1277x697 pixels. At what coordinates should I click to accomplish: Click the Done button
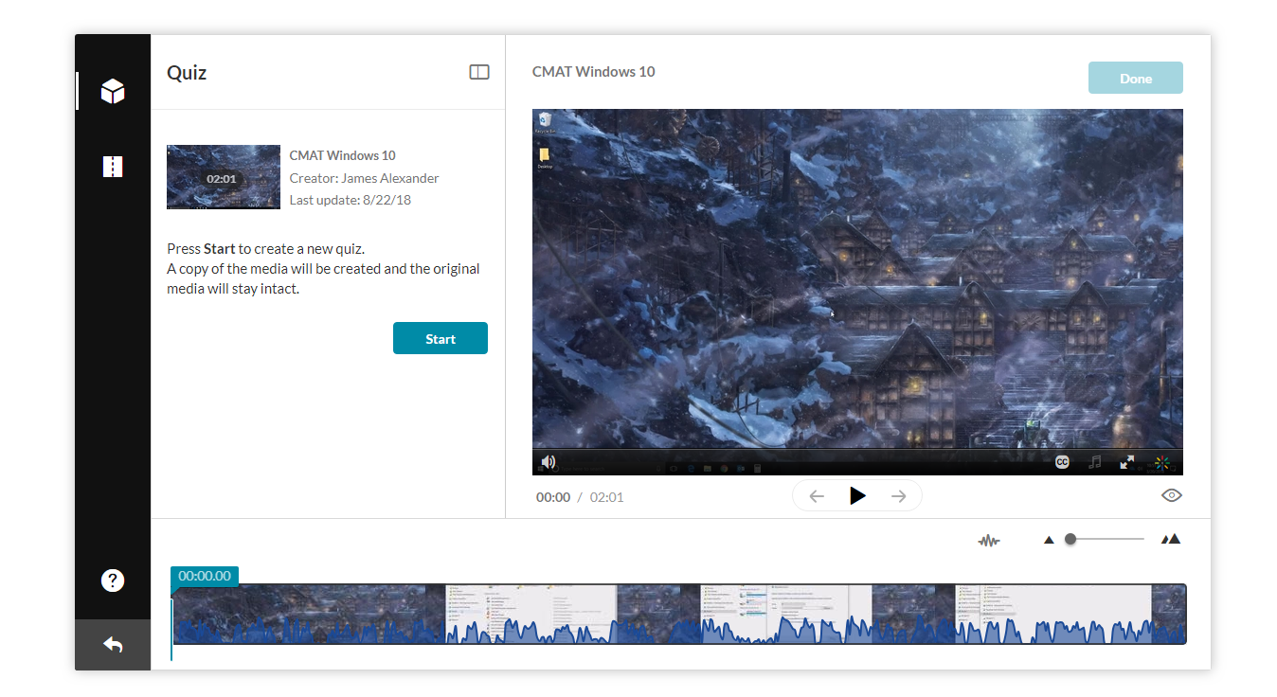pos(1135,79)
